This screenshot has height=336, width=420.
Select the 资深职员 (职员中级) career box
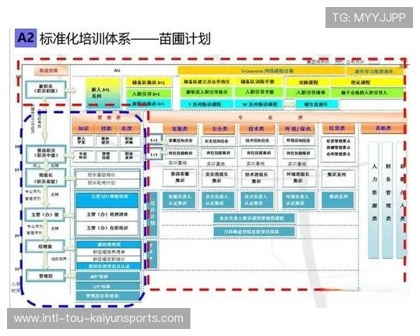click(45, 153)
